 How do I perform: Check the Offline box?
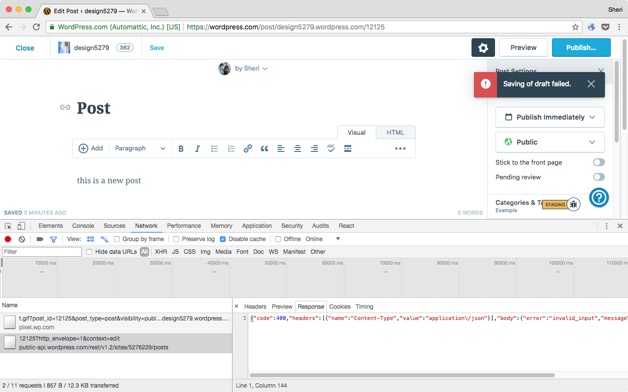point(278,239)
